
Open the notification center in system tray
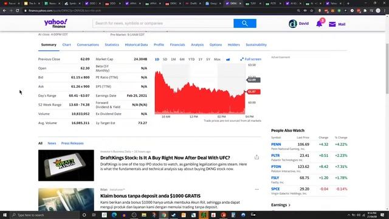tap(382, 215)
